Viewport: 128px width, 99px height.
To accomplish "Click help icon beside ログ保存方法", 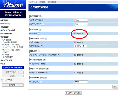I will pyautogui.click(x=41, y=46).
